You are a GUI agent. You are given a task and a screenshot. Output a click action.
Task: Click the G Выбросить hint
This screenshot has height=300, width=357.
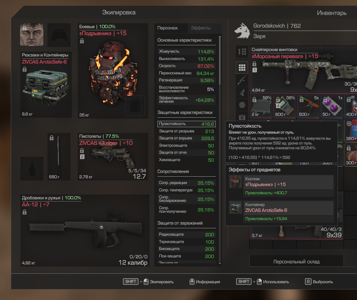[x=319, y=282]
